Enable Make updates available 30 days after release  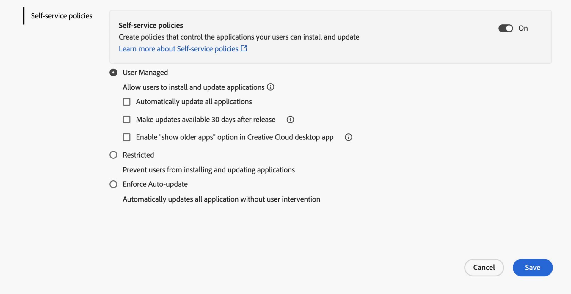tap(127, 120)
